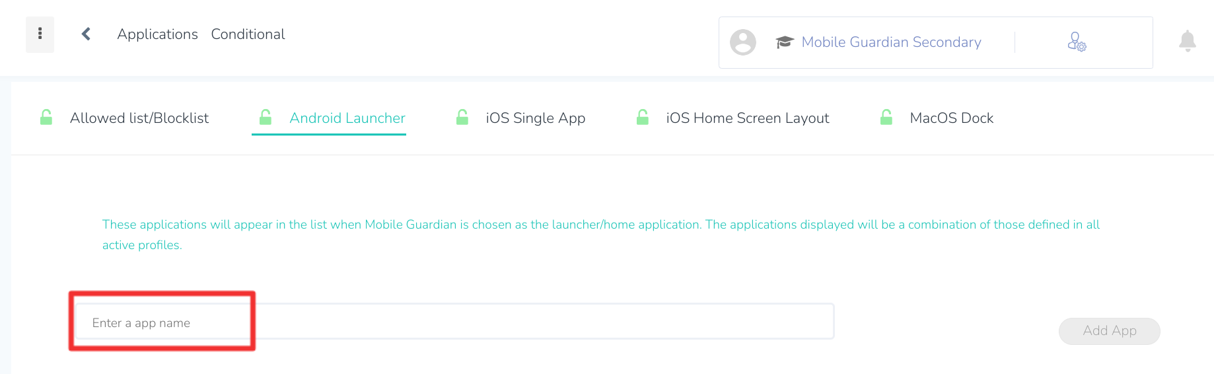
Task: Focus the Enter a app name field
Action: pyautogui.click(x=454, y=322)
